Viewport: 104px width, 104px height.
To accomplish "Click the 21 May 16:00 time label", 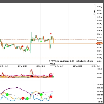I will click(59, 66).
